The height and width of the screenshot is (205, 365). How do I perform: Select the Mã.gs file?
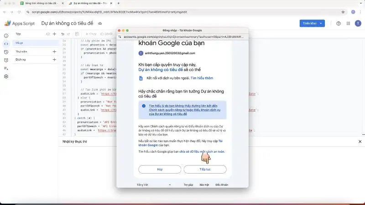click(x=36, y=43)
